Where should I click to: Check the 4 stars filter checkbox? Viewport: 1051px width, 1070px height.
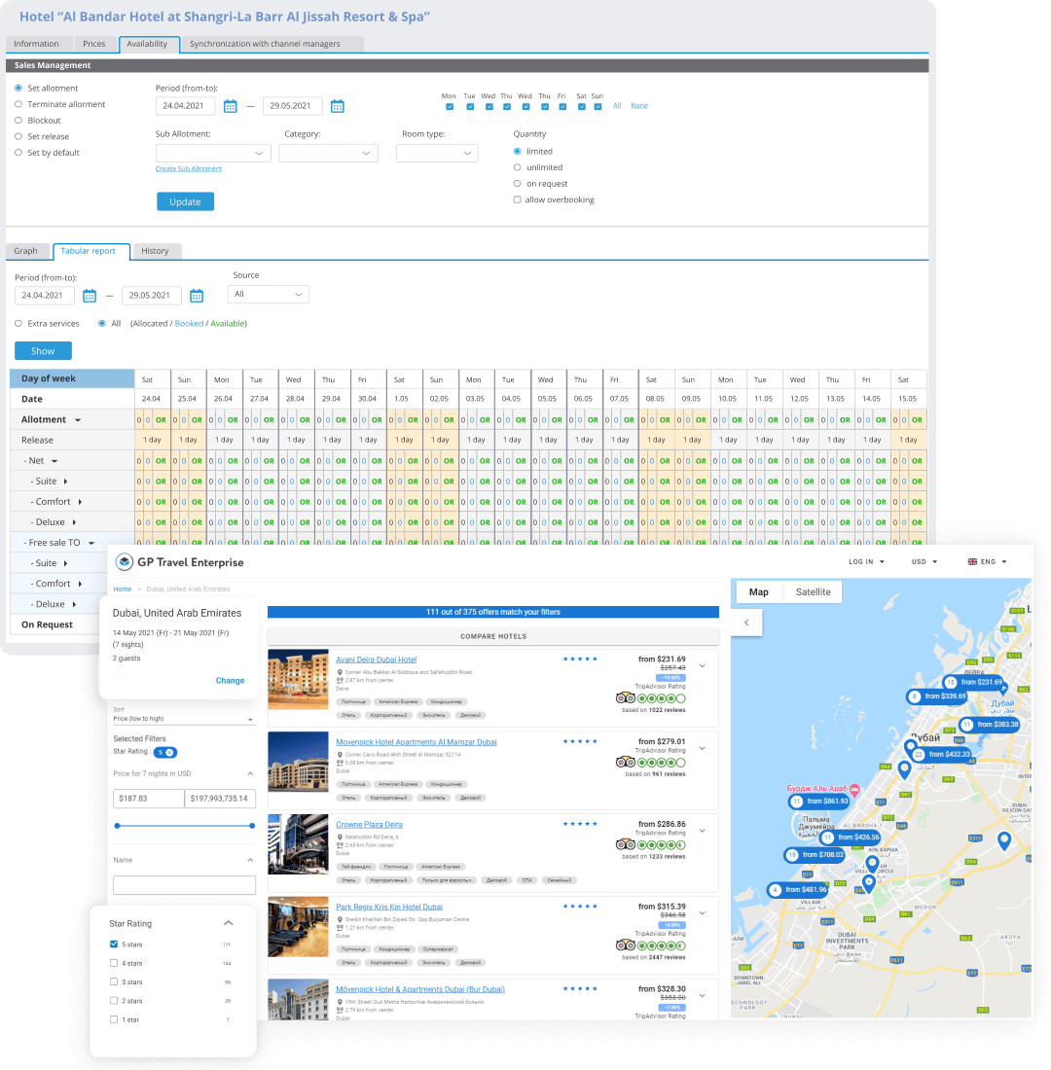pos(114,964)
